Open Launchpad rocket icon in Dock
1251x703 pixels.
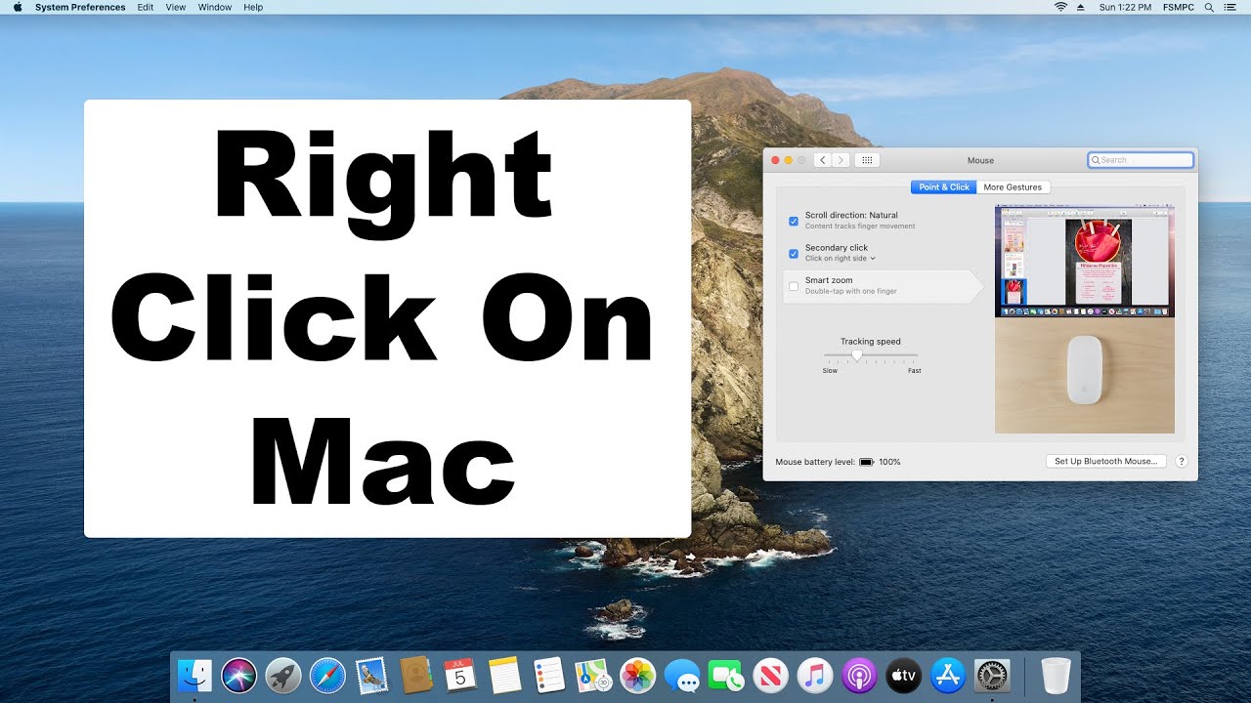(x=283, y=675)
